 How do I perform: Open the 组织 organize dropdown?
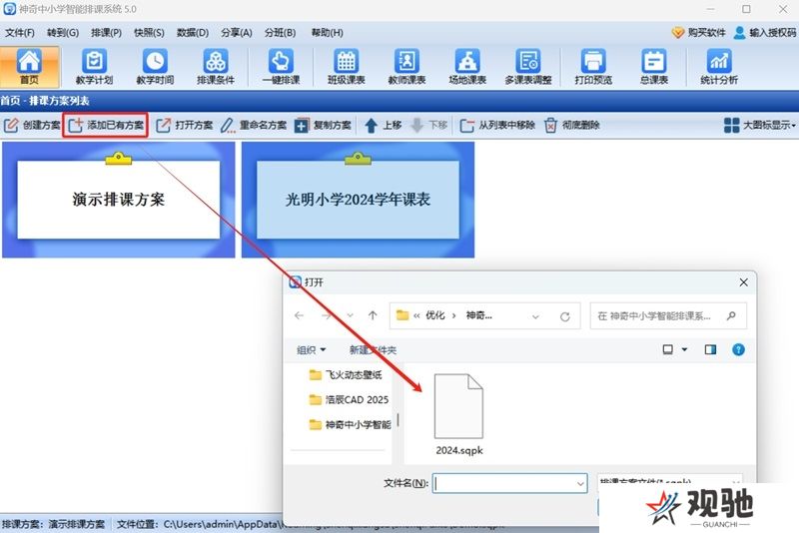(x=311, y=349)
